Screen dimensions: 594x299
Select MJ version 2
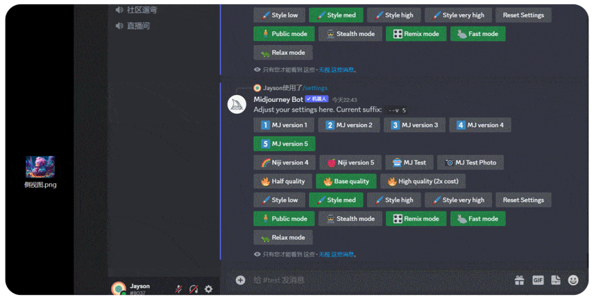tap(349, 125)
